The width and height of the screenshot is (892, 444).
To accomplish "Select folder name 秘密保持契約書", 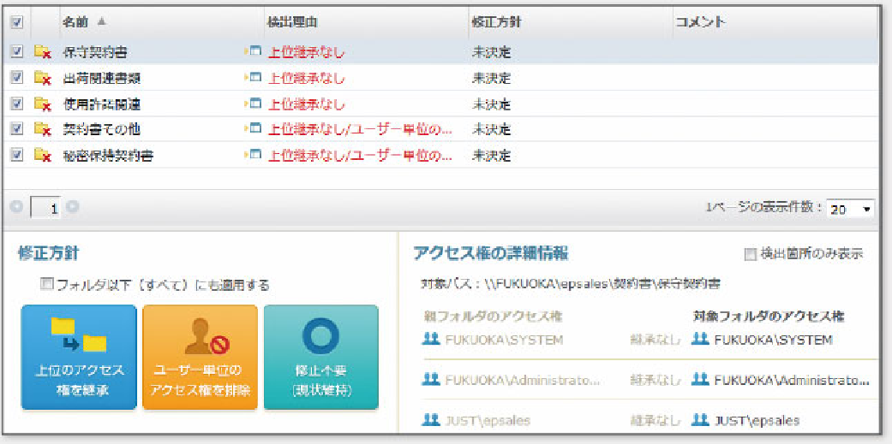I will tap(107, 155).
